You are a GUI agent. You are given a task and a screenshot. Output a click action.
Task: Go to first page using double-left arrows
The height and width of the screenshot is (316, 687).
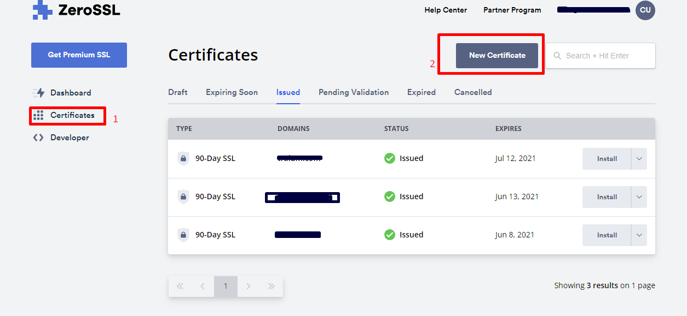pyautogui.click(x=180, y=287)
